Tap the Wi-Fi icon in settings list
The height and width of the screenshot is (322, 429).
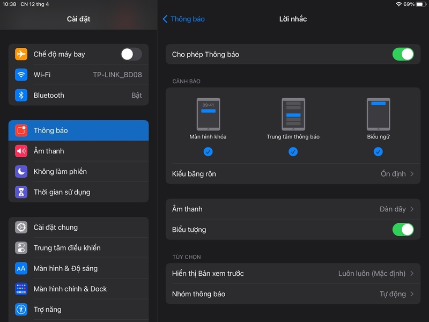pyautogui.click(x=21, y=75)
